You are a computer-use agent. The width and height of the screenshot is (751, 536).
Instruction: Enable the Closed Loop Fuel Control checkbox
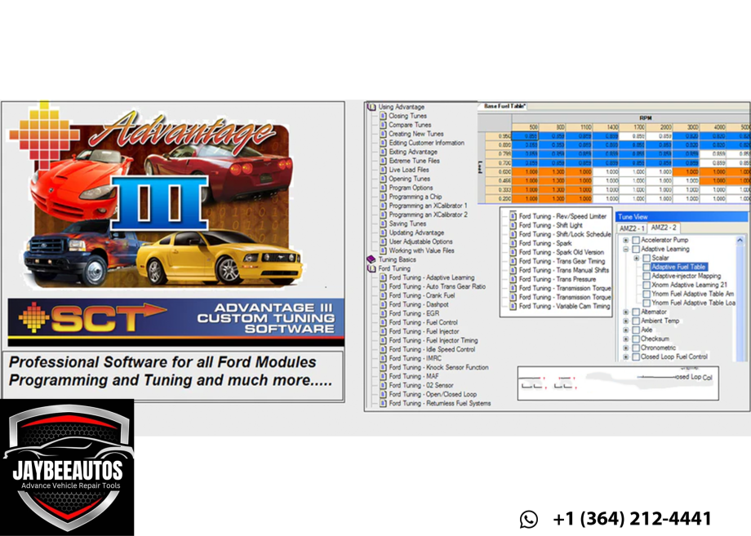[636, 357]
